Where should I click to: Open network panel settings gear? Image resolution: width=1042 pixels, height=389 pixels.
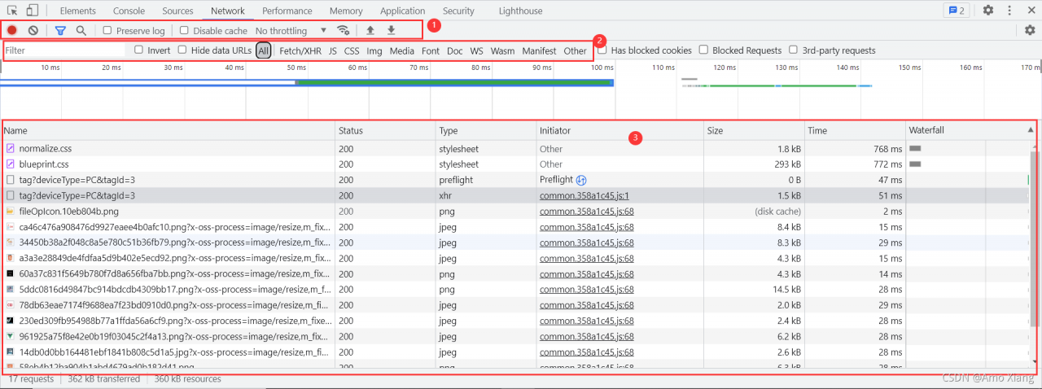pyautogui.click(x=1030, y=30)
